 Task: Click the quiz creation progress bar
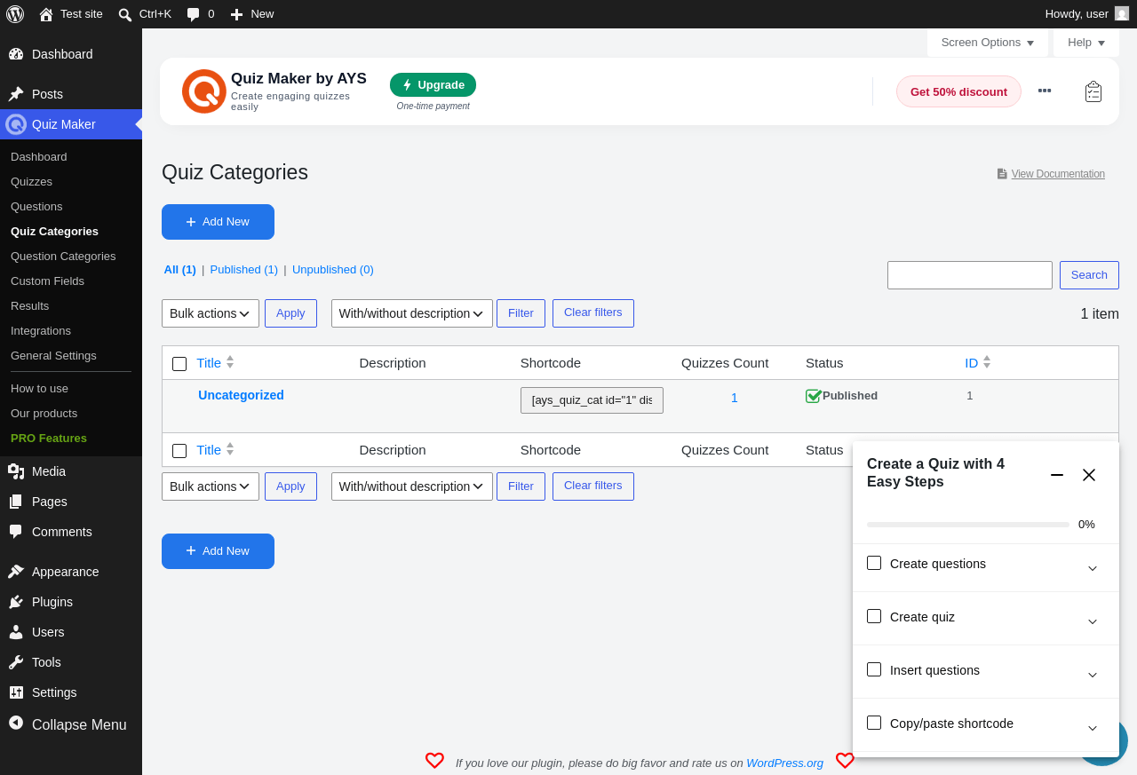click(x=968, y=525)
